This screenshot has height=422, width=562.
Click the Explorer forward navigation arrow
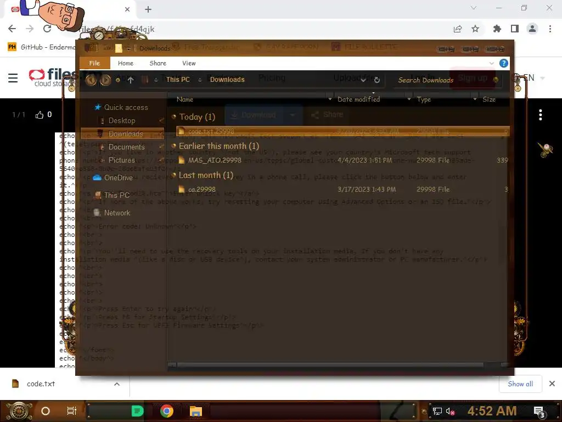105,80
